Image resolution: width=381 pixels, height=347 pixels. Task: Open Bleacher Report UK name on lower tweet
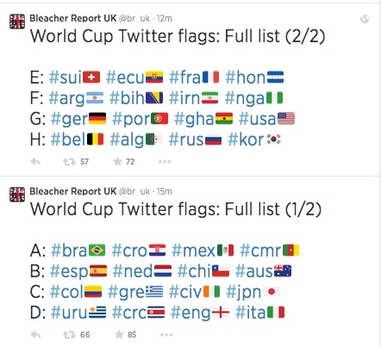click(x=73, y=191)
